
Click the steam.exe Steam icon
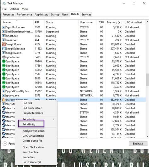[x=4, y=108]
